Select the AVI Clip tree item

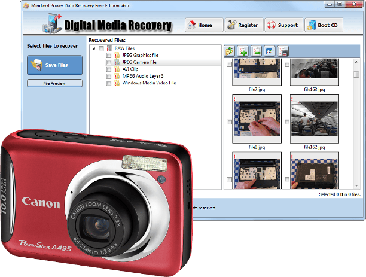pyautogui.click(x=130, y=69)
